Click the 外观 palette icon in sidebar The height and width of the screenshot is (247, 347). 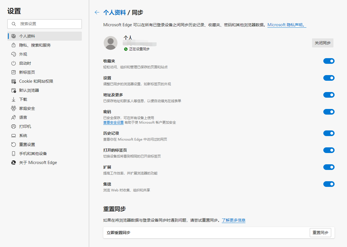click(x=14, y=54)
